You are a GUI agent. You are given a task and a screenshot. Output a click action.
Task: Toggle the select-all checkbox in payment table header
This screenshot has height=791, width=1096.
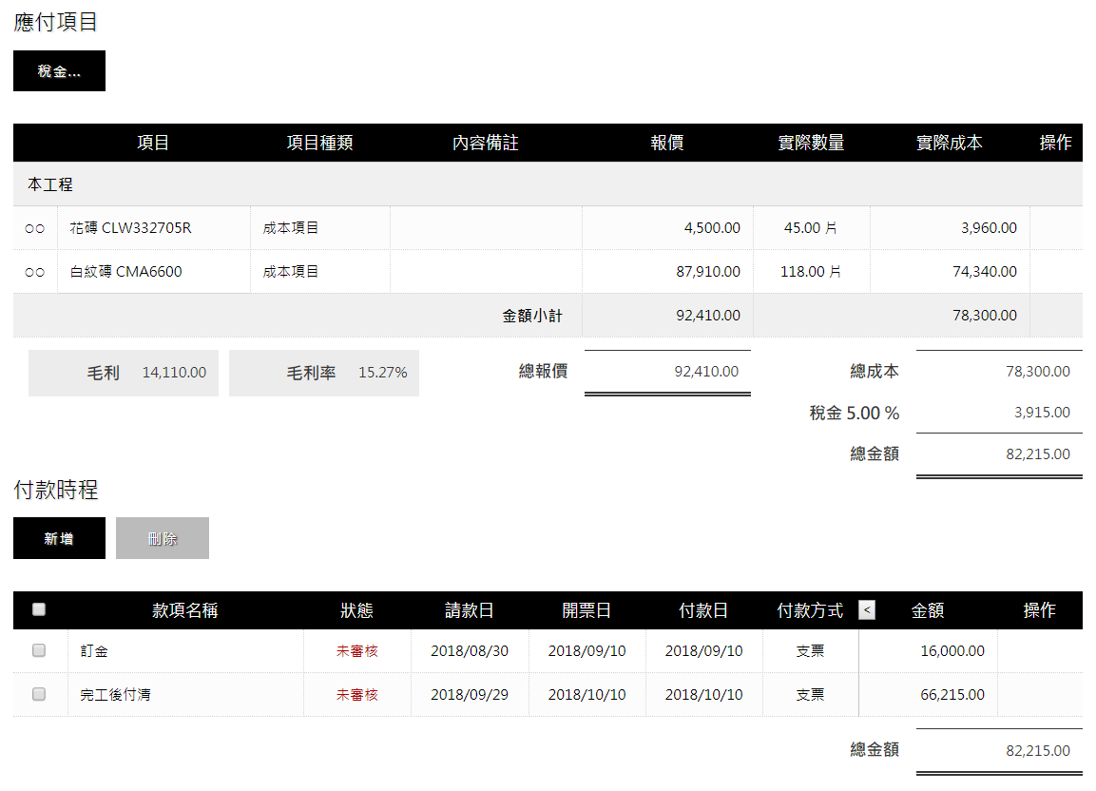click(x=39, y=610)
